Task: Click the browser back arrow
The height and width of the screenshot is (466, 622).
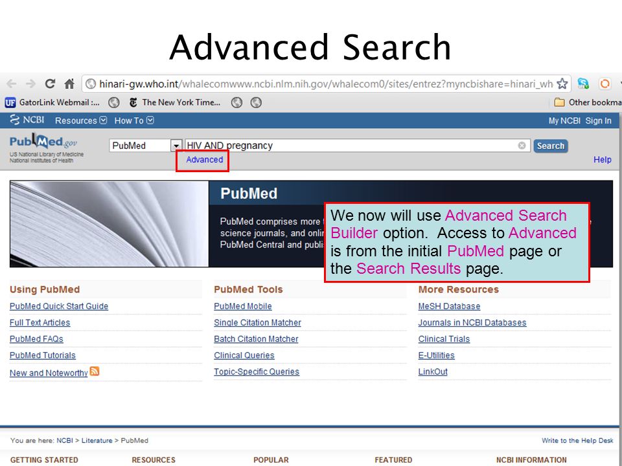Action: point(12,83)
